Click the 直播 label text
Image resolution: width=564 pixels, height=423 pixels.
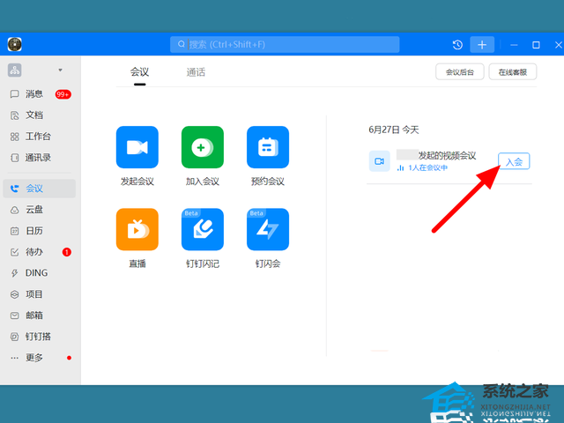137,263
